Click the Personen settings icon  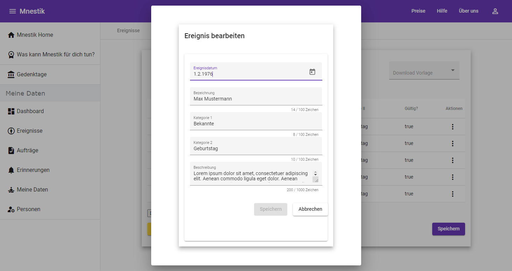[11, 209]
